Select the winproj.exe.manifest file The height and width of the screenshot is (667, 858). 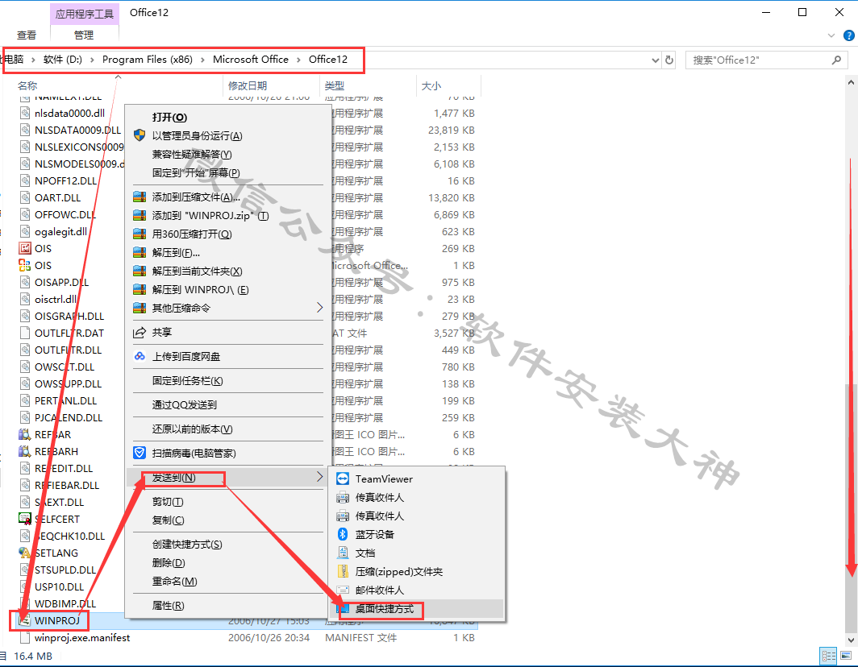click(x=82, y=637)
